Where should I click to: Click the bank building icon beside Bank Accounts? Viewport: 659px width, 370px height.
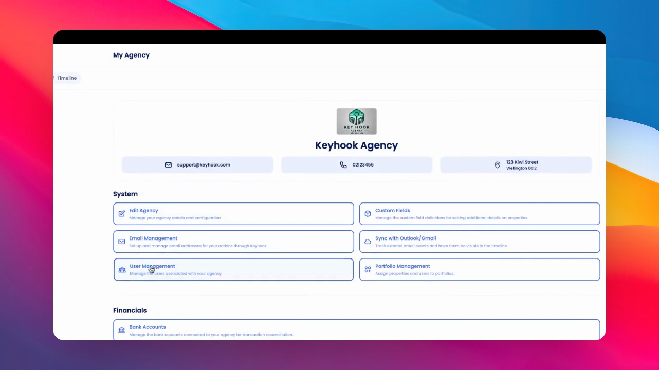122,330
